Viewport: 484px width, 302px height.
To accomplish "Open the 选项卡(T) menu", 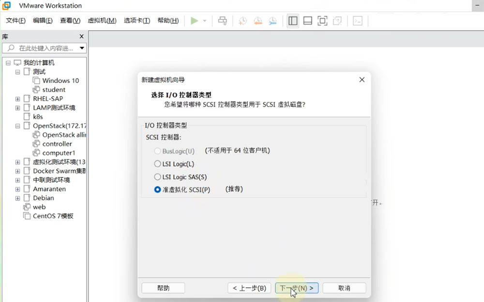I will pos(137,20).
